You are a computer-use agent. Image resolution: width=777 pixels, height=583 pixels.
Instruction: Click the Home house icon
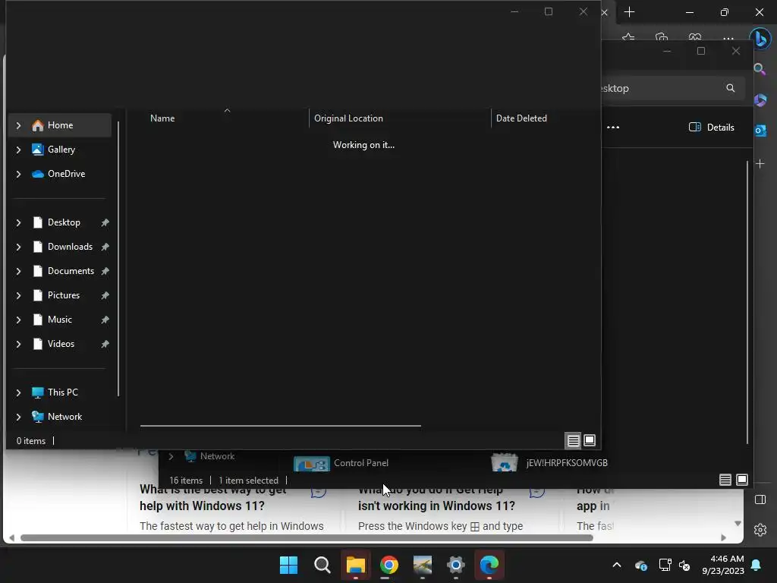tap(38, 125)
